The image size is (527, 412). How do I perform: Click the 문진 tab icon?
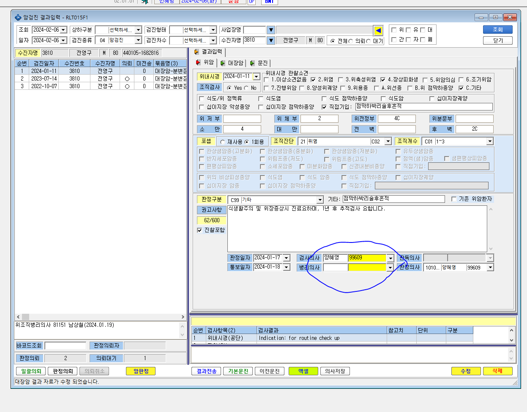click(252, 63)
